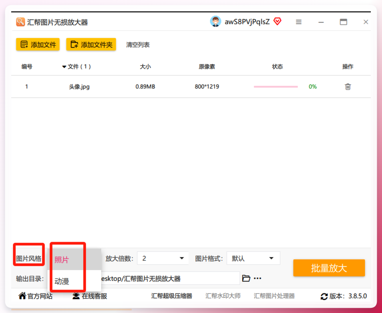Delete 头像.jpg with the trash icon
382x313 pixels.
click(x=348, y=87)
